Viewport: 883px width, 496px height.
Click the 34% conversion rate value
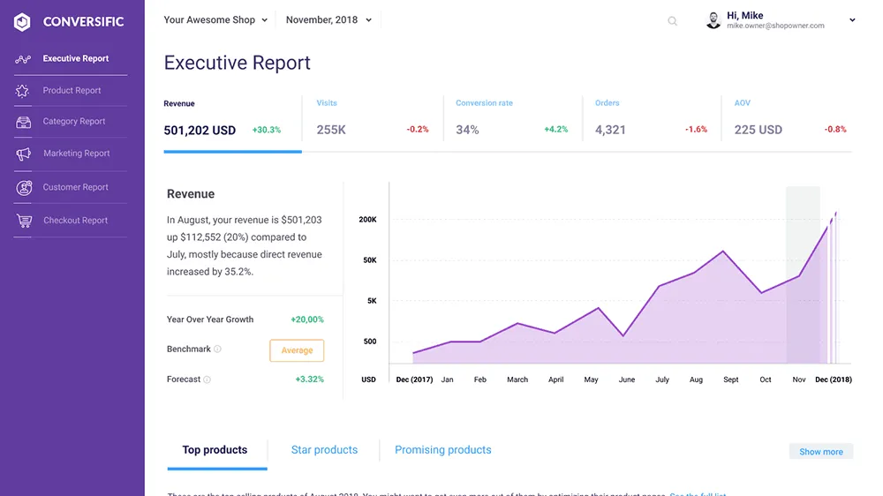[x=467, y=130]
